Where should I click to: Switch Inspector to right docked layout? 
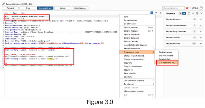184,13
